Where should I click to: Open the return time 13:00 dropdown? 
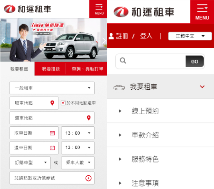pyautogui.click(x=78, y=148)
